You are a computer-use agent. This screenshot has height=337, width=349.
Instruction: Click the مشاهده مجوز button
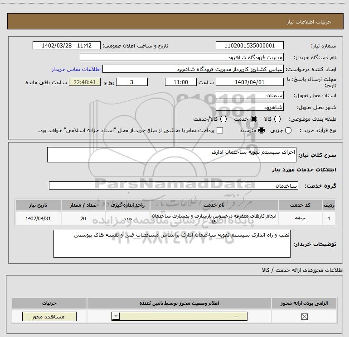[x=49, y=316]
